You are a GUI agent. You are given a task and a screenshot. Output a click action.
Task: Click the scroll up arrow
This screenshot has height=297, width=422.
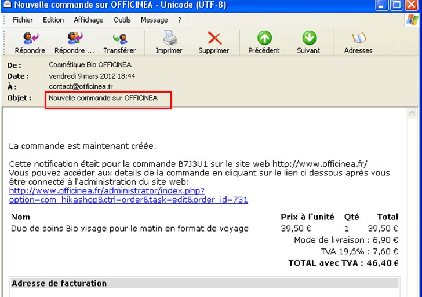412,113
